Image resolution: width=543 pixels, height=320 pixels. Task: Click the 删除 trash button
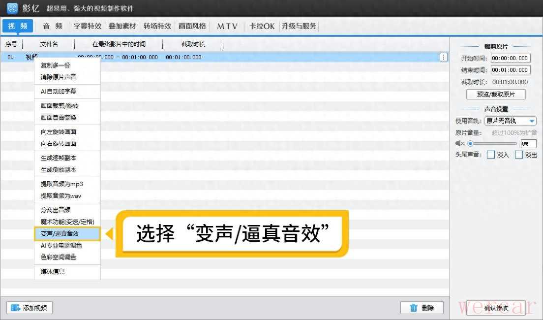pyautogui.click(x=422, y=308)
